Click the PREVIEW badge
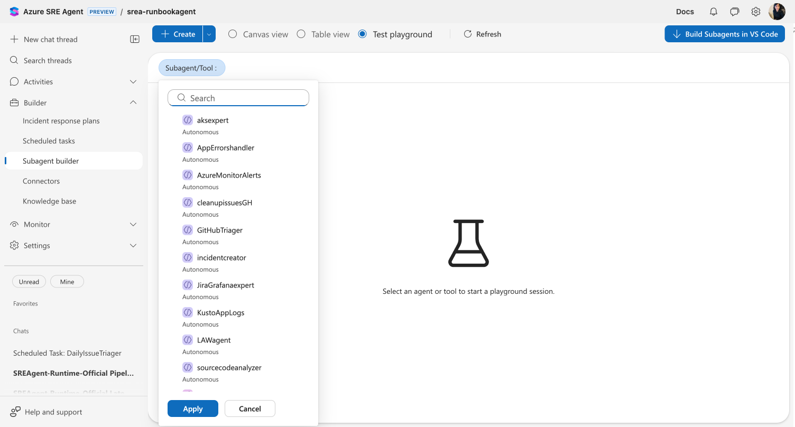 pos(102,12)
